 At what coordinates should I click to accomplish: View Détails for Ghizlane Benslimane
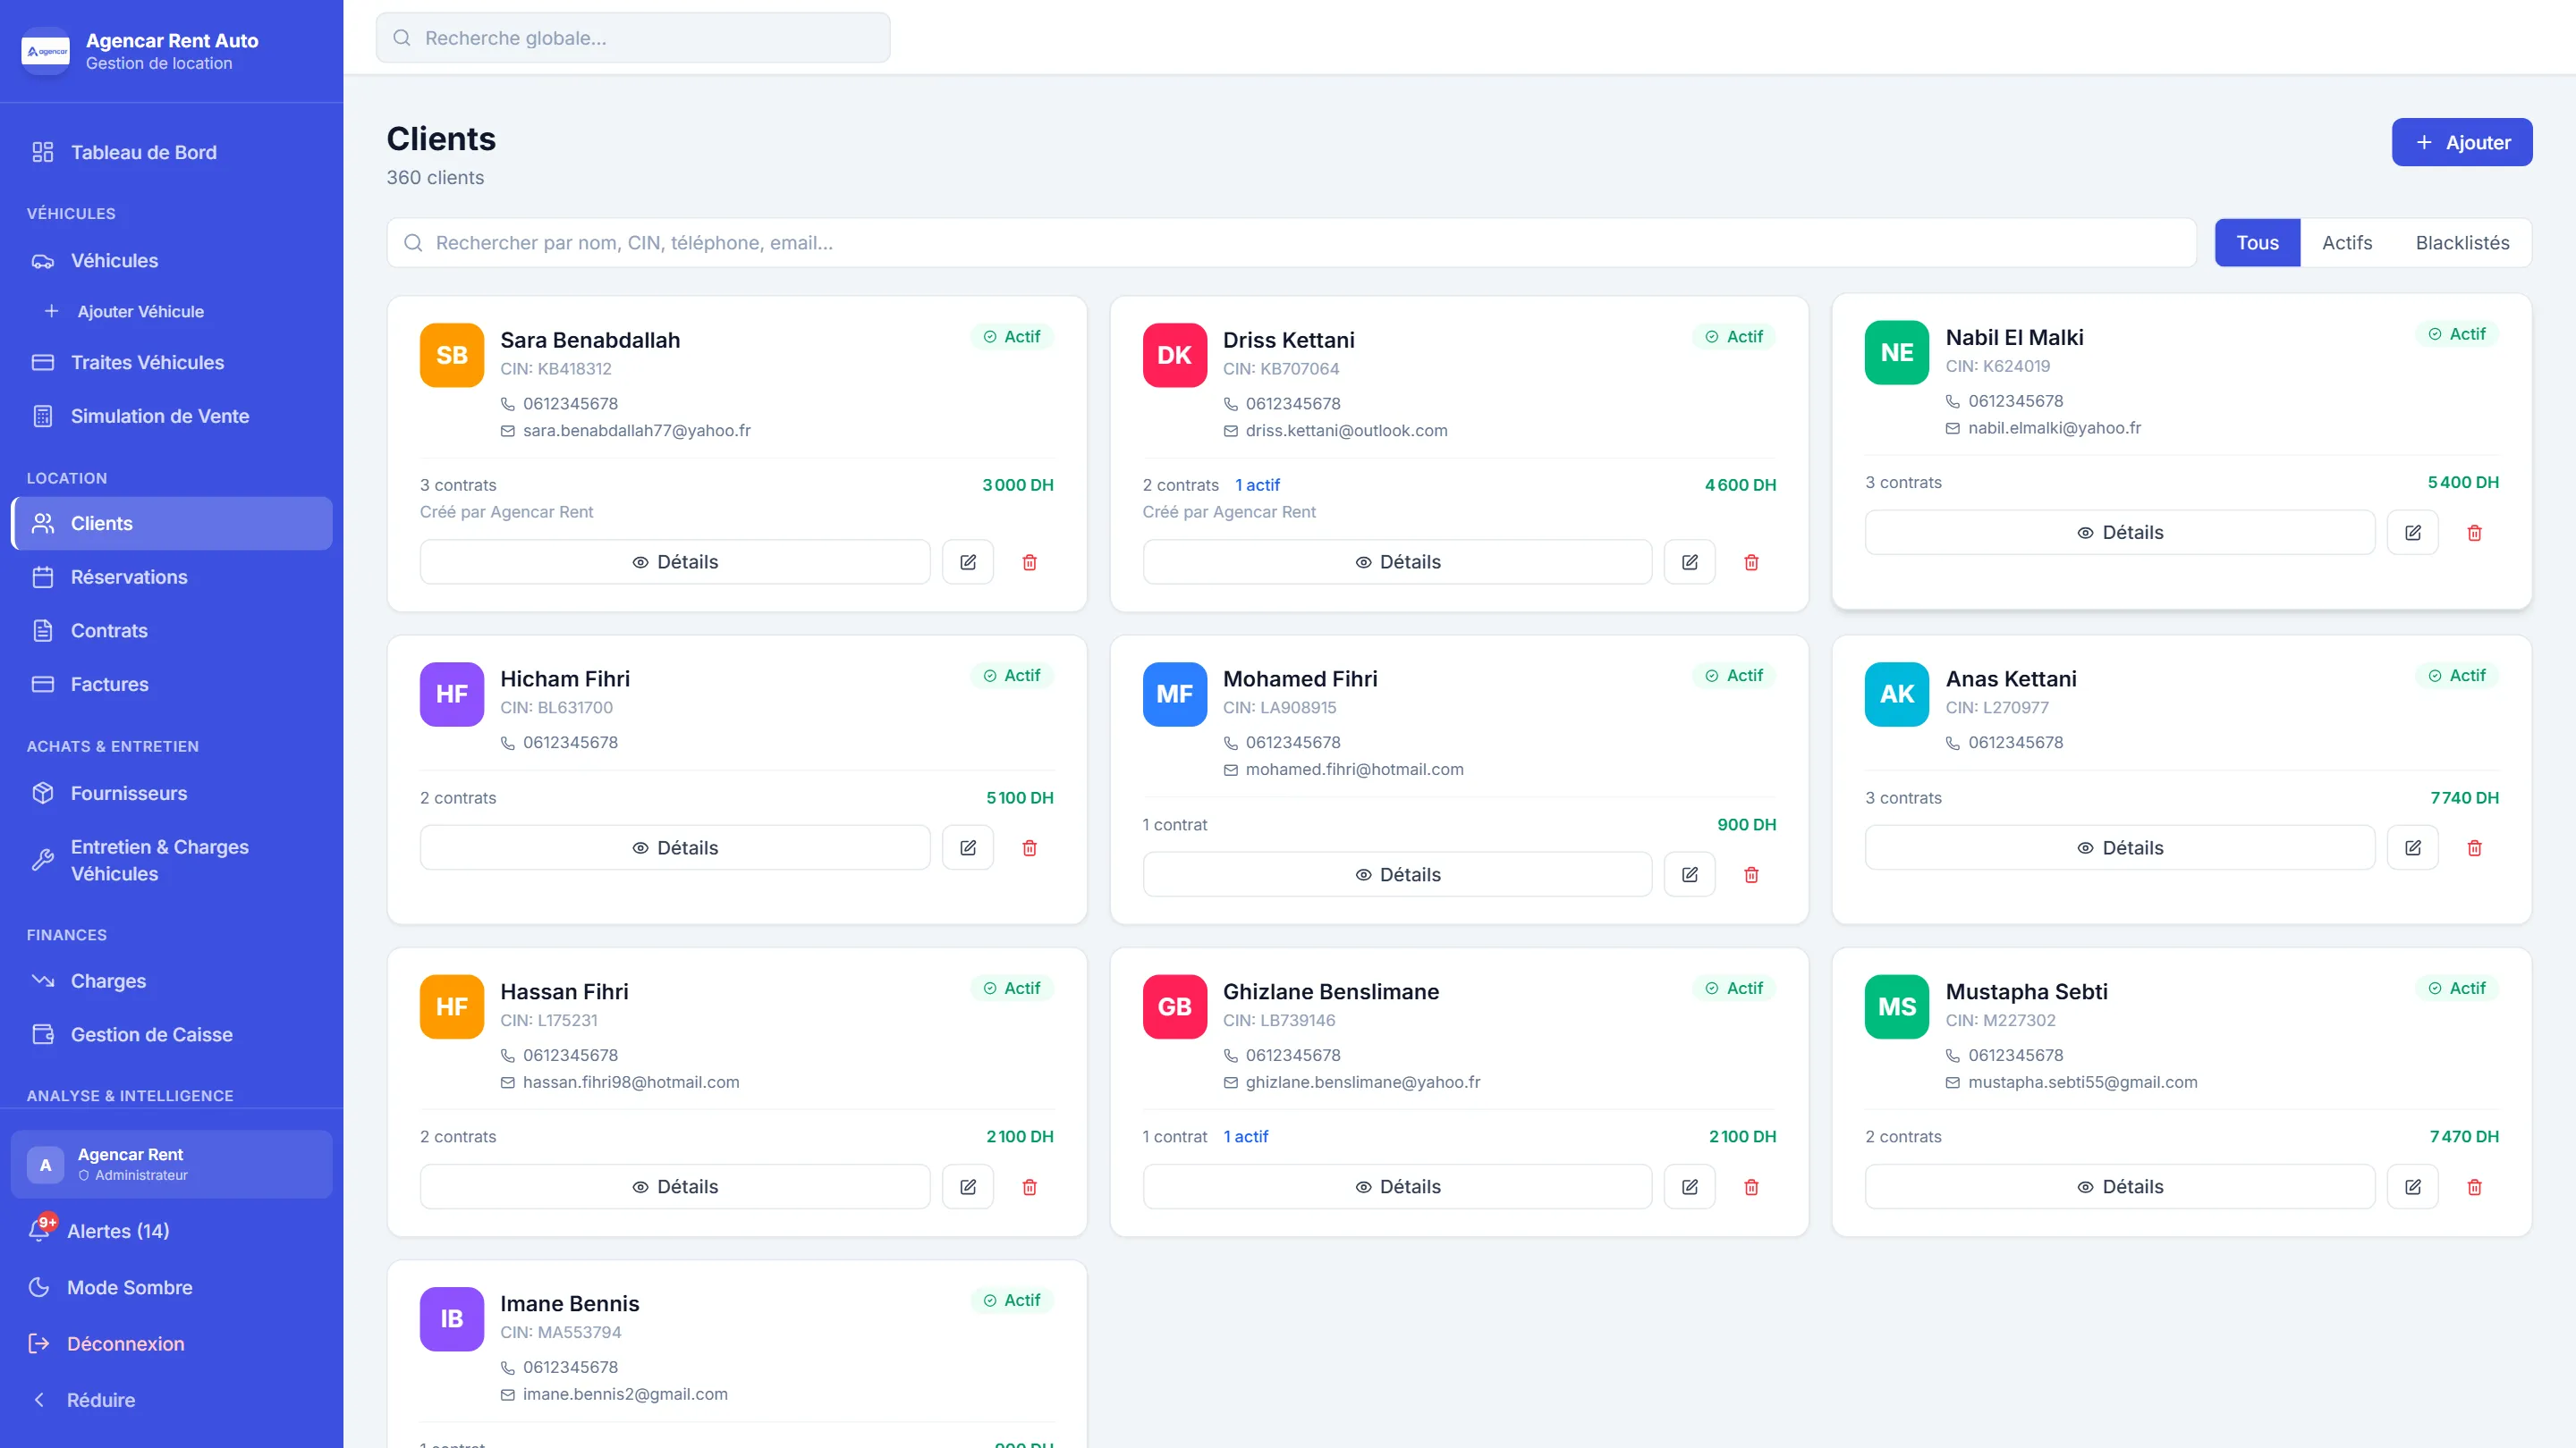click(1397, 1186)
